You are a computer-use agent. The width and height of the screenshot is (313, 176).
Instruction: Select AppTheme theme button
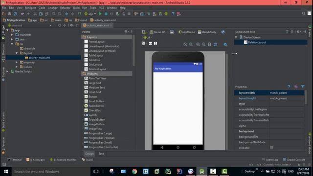187,32
